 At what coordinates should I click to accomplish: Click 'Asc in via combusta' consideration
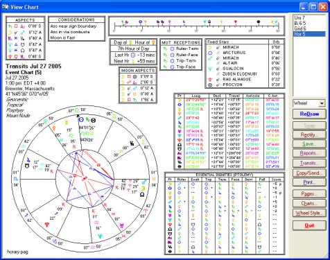coord(70,32)
